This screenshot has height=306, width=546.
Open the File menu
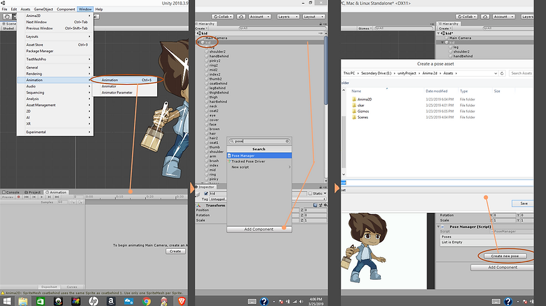(4, 9)
